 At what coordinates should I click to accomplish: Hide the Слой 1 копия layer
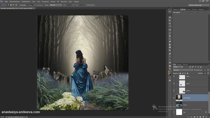(x=174, y=98)
